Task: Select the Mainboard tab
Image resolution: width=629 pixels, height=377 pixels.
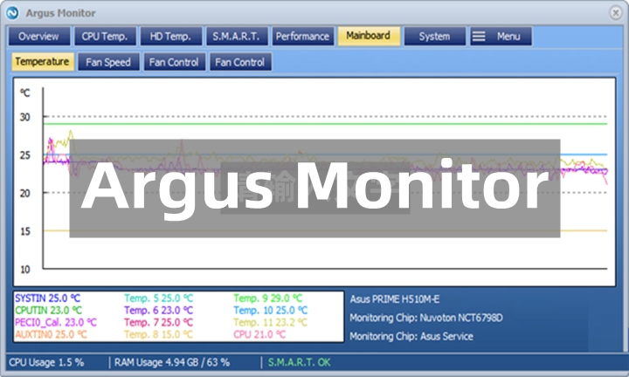Action: pyautogui.click(x=369, y=36)
